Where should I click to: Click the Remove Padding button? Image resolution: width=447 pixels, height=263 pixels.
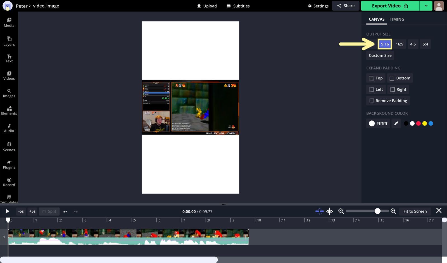coord(388,101)
